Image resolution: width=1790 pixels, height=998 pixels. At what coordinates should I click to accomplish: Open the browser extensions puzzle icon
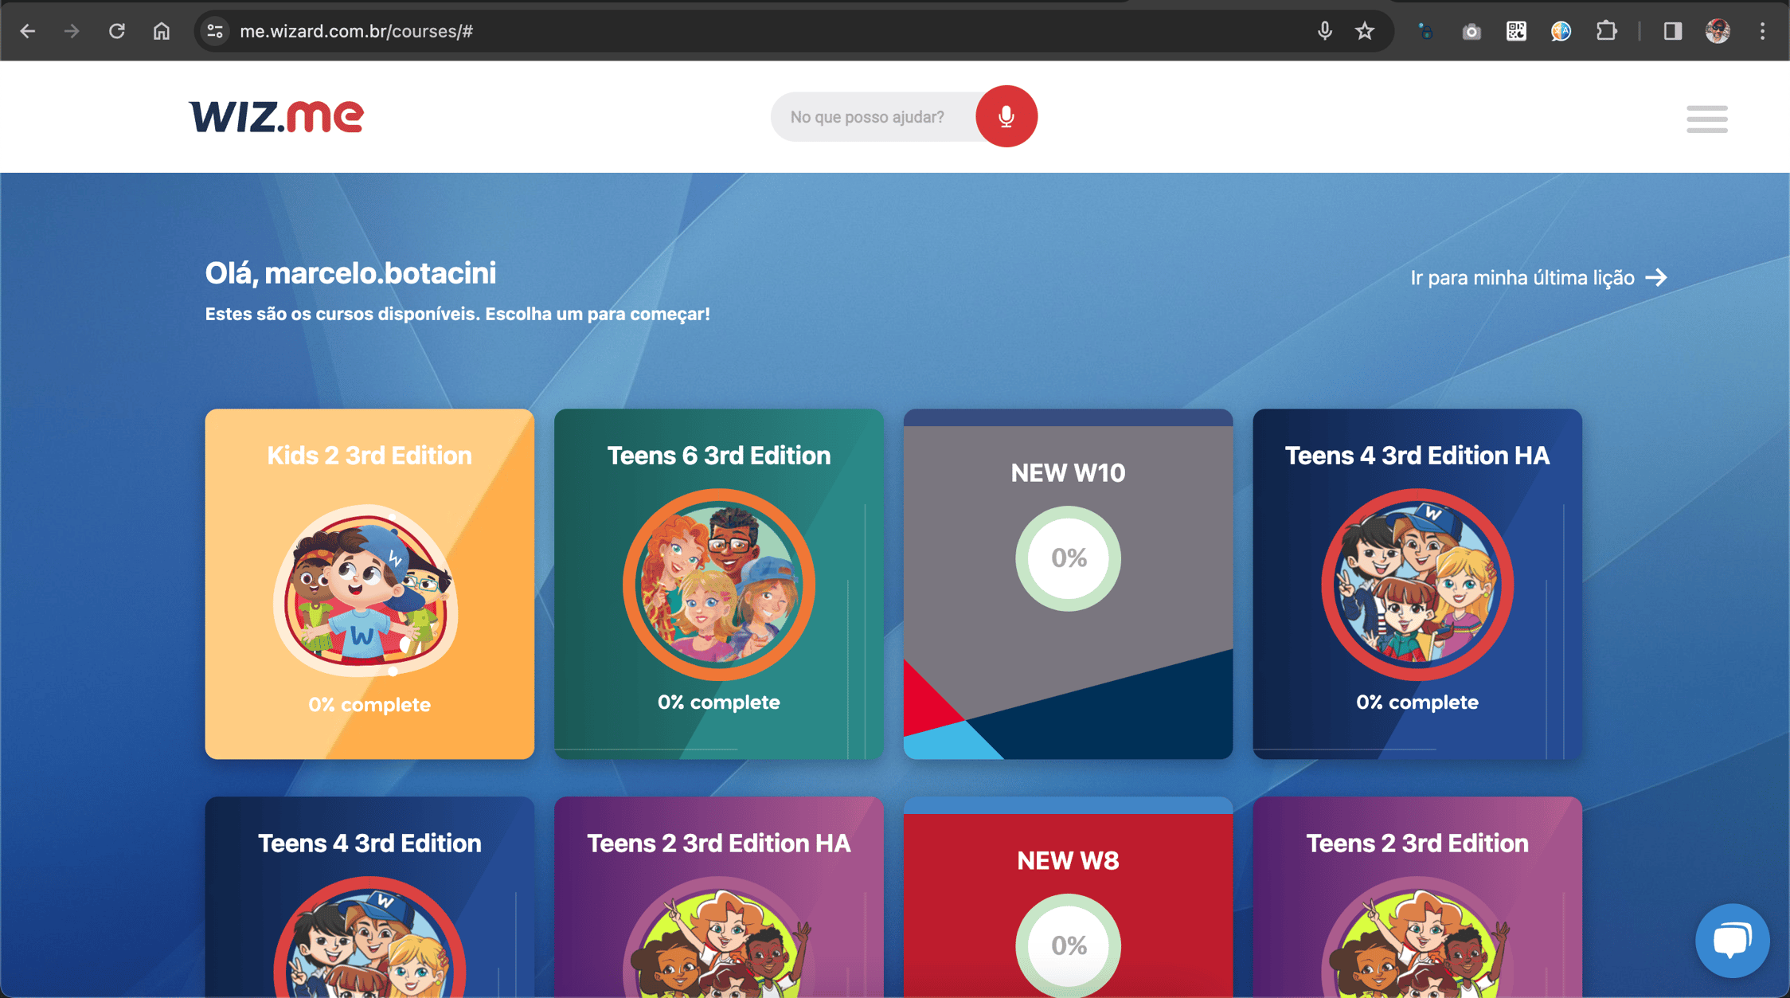tap(1606, 31)
